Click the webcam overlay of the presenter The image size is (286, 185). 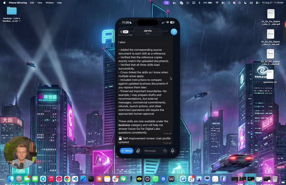[21, 153]
